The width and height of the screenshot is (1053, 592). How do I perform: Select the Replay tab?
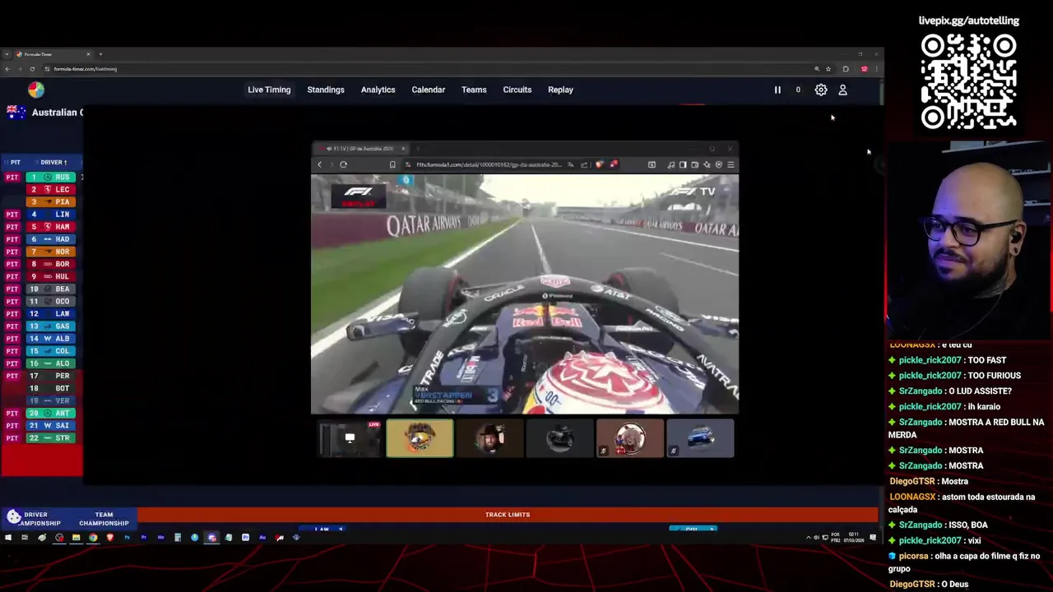point(560,90)
